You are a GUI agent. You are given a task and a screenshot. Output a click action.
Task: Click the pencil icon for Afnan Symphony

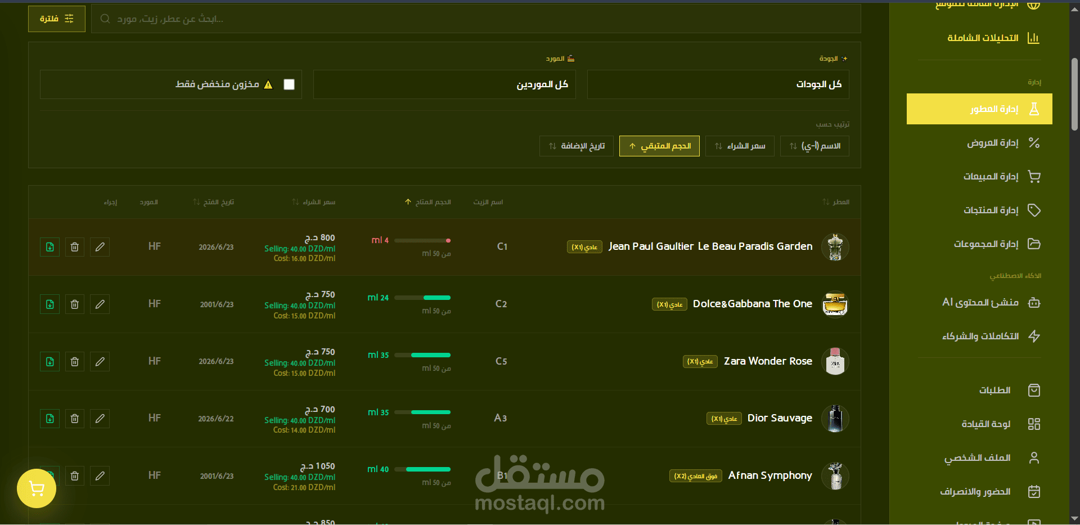100,476
